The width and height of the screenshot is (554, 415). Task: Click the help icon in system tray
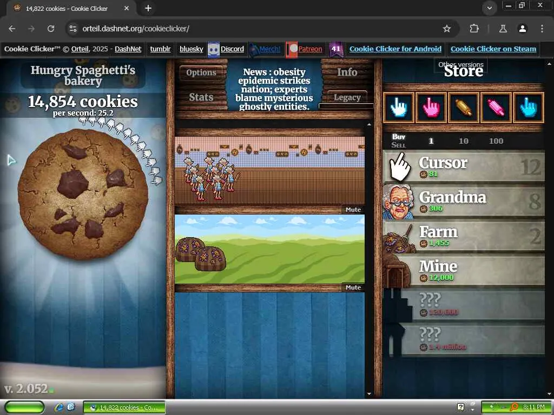point(461,407)
